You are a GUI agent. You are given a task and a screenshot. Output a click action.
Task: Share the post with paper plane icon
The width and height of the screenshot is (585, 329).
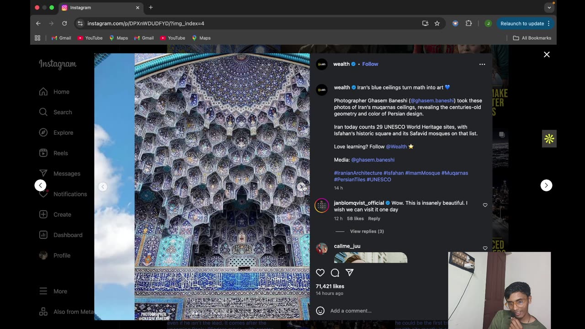(x=350, y=273)
